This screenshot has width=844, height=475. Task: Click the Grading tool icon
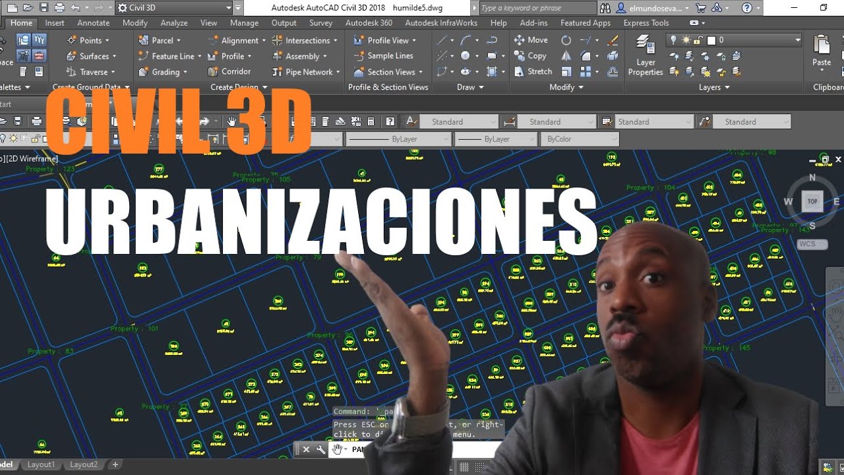pyautogui.click(x=143, y=72)
